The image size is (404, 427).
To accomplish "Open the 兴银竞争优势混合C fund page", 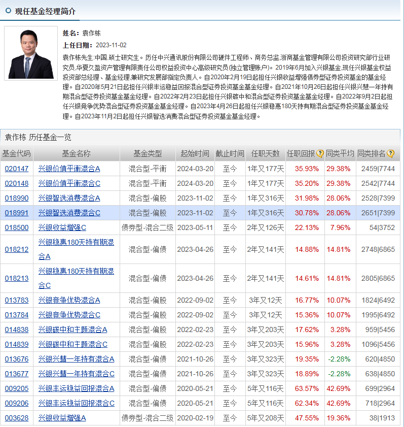I will coord(69,315).
